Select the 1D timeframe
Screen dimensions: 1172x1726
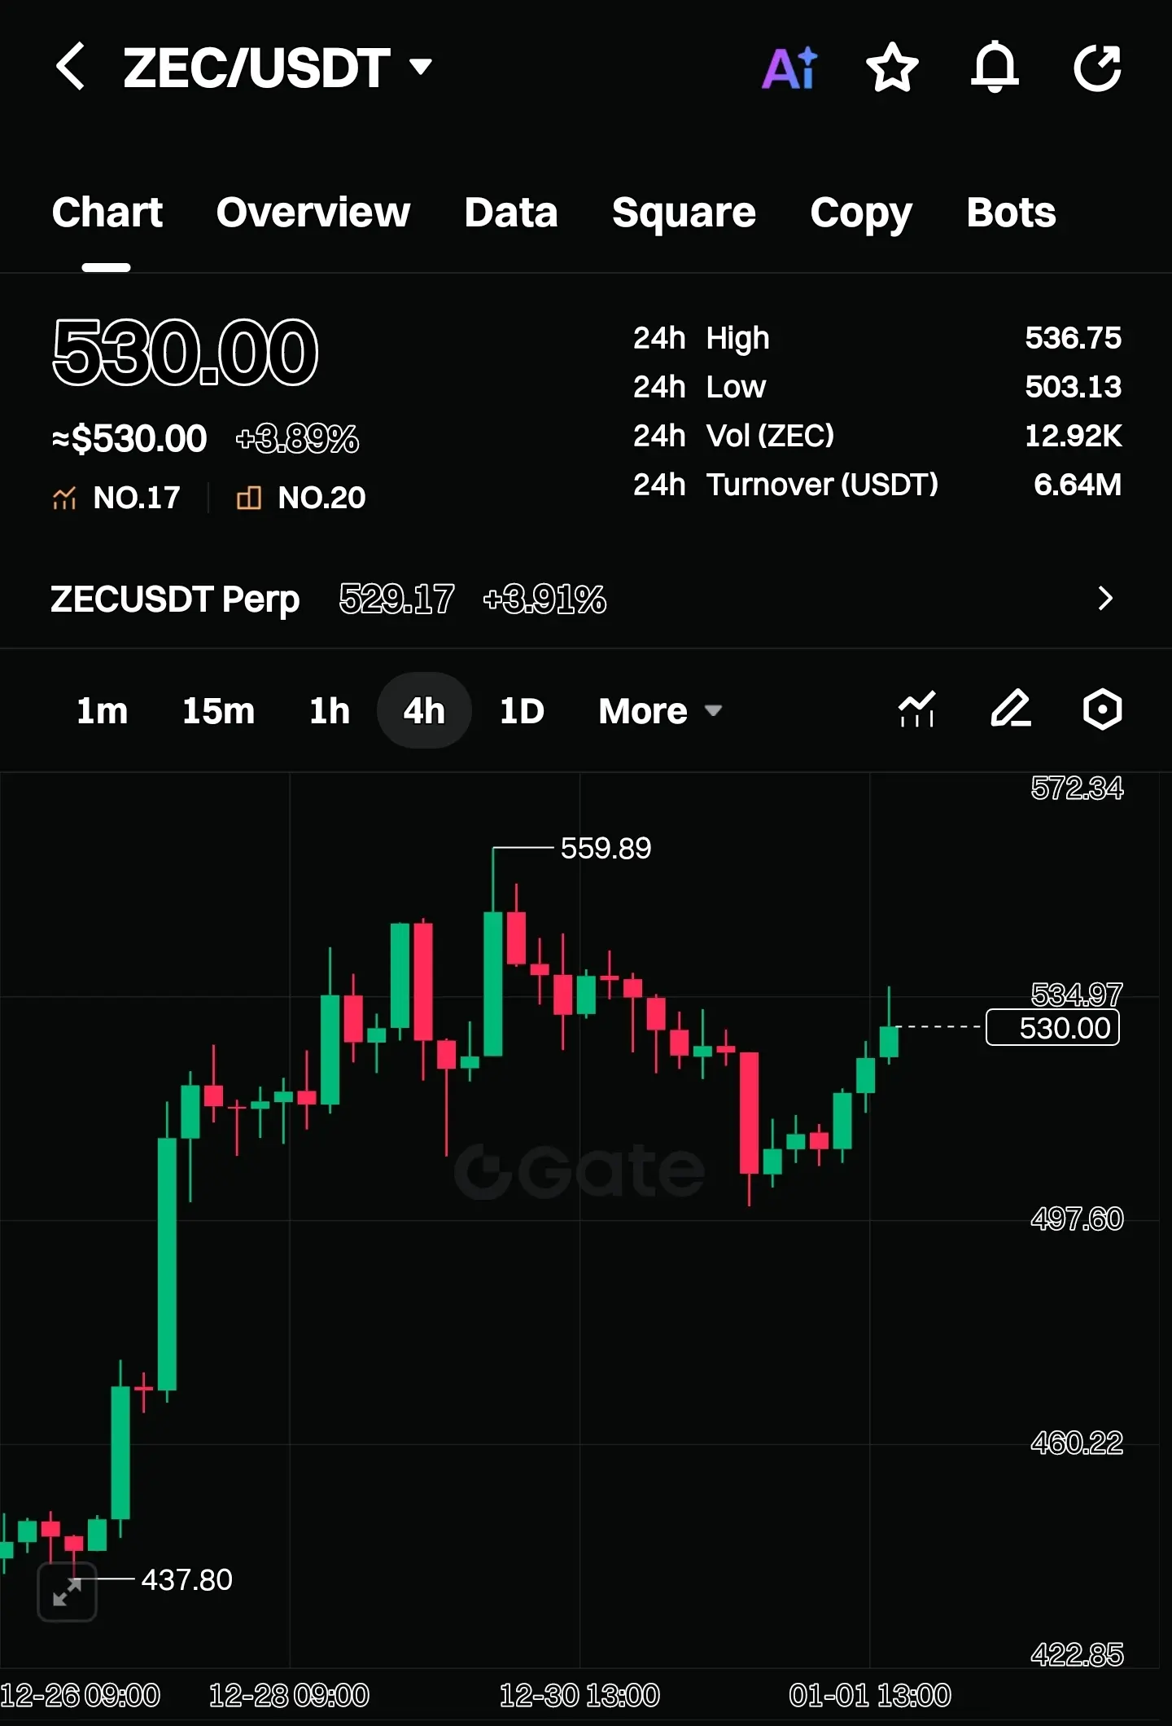pyautogui.click(x=522, y=711)
